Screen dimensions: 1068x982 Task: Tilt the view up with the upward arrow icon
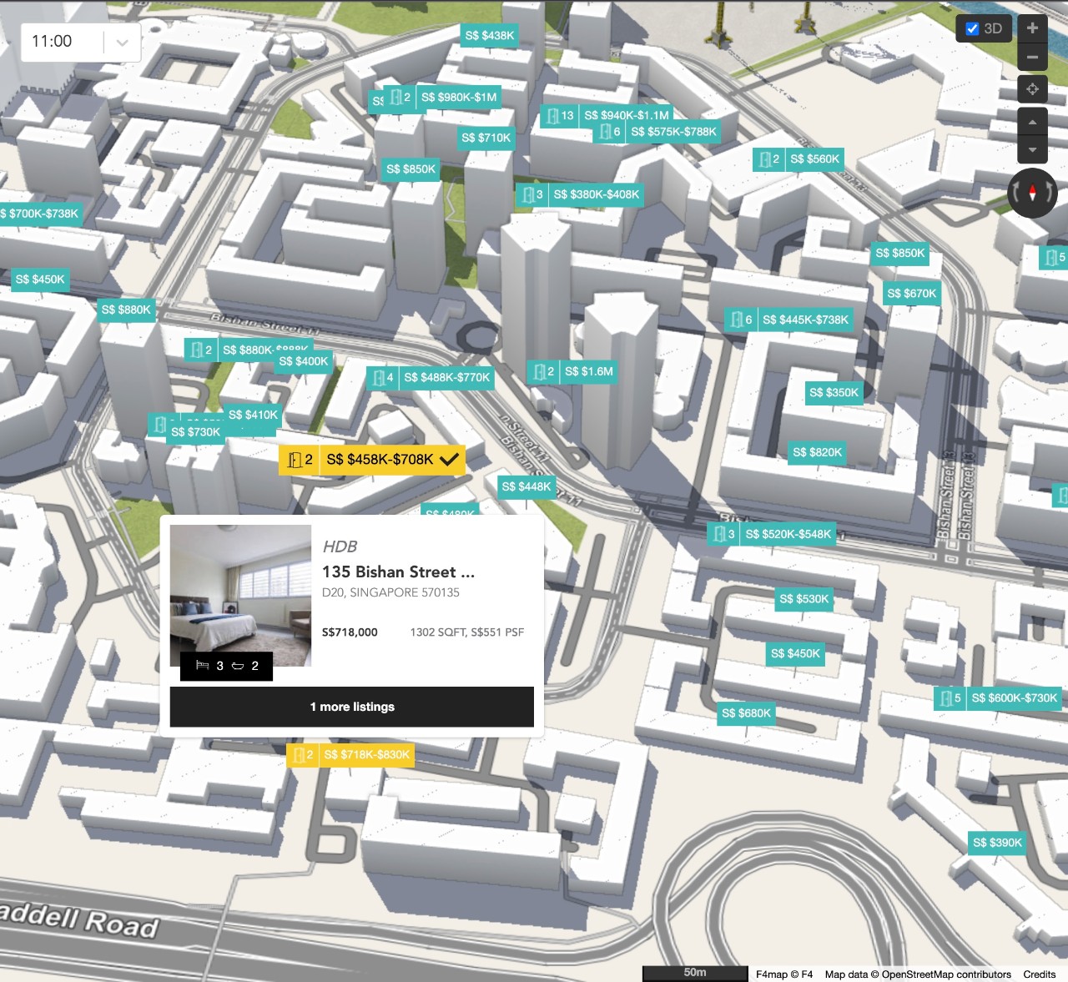(x=1032, y=123)
